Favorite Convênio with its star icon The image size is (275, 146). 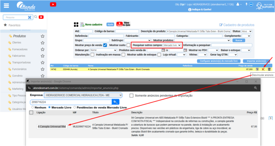click(x=42, y=76)
